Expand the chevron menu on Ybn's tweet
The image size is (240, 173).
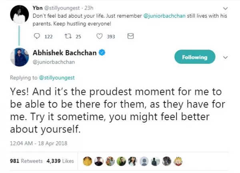click(x=226, y=7)
